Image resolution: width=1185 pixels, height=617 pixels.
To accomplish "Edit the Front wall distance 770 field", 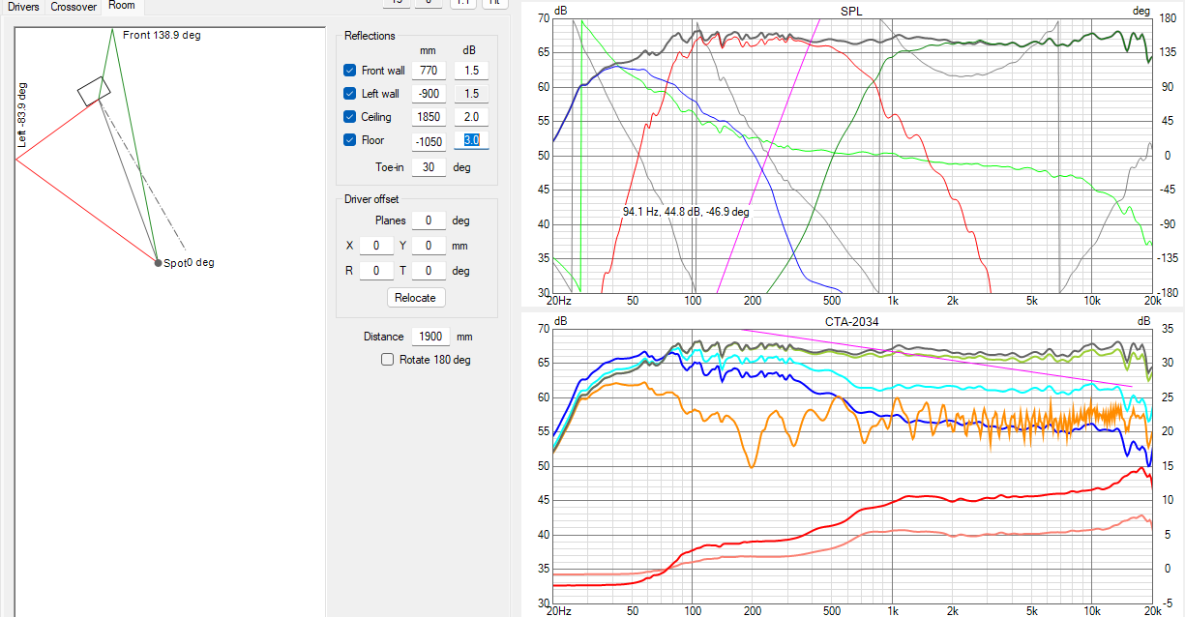I will coord(429,71).
